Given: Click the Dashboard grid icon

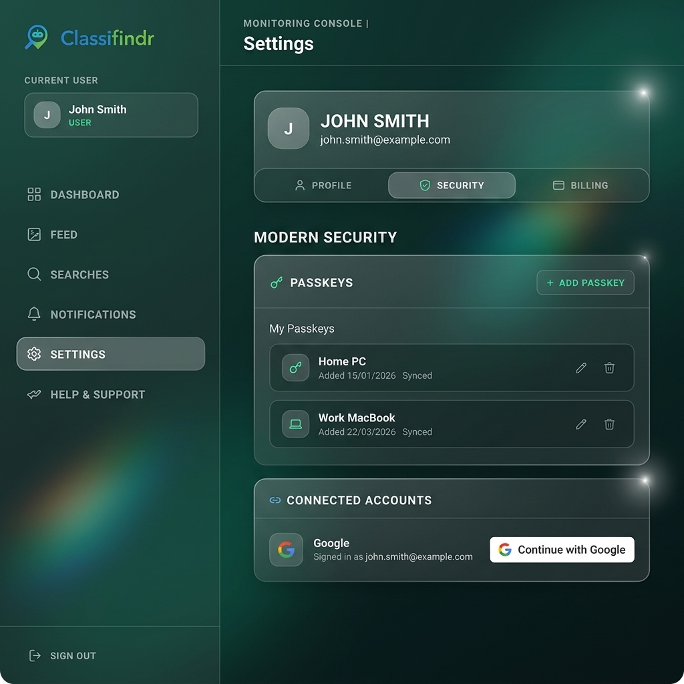Looking at the screenshot, I should [34, 194].
